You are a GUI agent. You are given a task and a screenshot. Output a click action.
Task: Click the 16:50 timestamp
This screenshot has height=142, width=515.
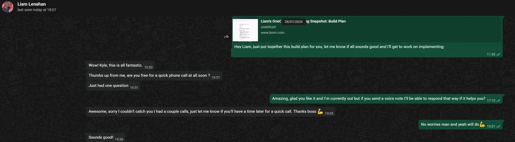(148, 67)
